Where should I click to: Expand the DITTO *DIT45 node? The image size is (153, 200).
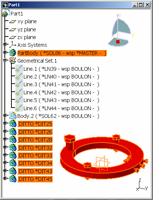point(5,178)
